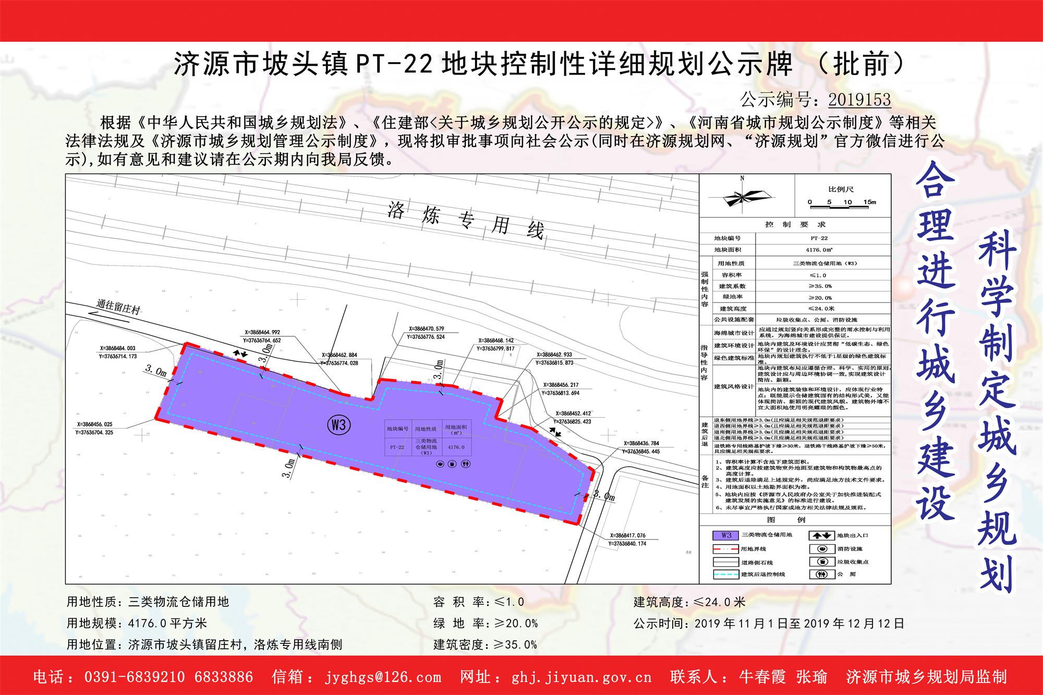This screenshot has width=1043, height=695.
Task: Click the PT-22 cell in map table
Action: tap(397, 447)
